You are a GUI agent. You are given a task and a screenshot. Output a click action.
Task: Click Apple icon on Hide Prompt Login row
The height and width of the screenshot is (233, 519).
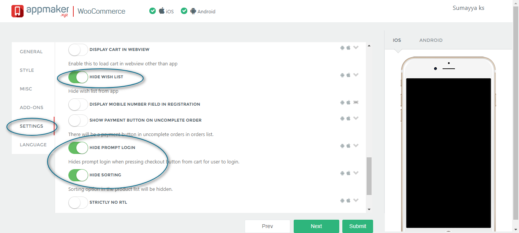tap(348, 146)
